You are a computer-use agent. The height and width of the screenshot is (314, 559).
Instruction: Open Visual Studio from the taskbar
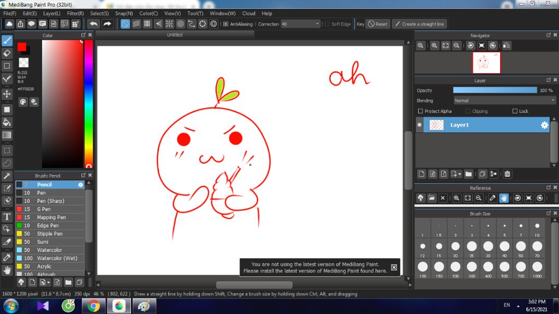tap(43, 306)
